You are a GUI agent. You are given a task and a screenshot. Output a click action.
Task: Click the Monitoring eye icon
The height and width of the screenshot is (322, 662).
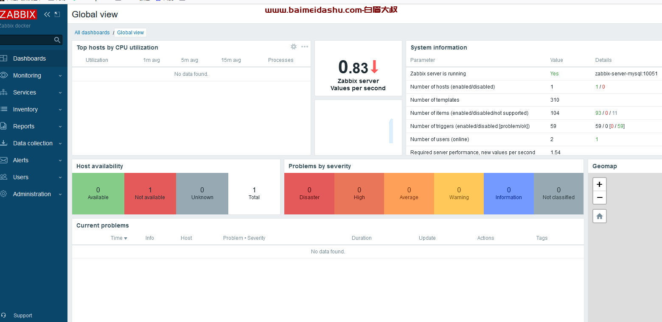[4, 75]
